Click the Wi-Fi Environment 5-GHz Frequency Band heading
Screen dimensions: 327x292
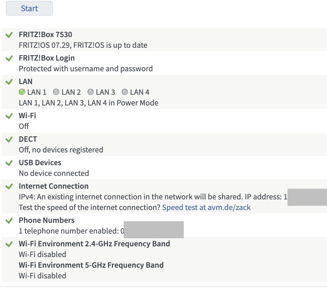91,265
